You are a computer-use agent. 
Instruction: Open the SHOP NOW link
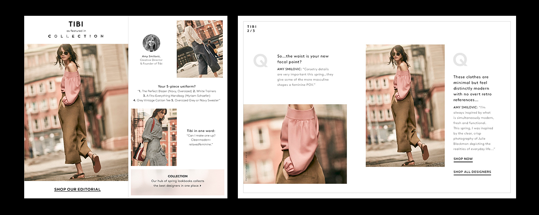pyautogui.click(x=463, y=159)
